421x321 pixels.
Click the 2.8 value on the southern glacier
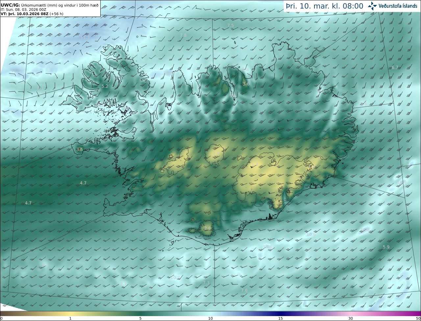coord(207,228)
